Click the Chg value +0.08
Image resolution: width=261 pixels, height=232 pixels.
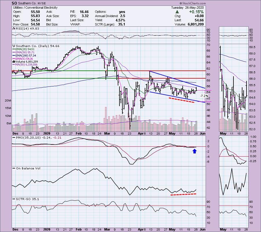tap(199, 16)
